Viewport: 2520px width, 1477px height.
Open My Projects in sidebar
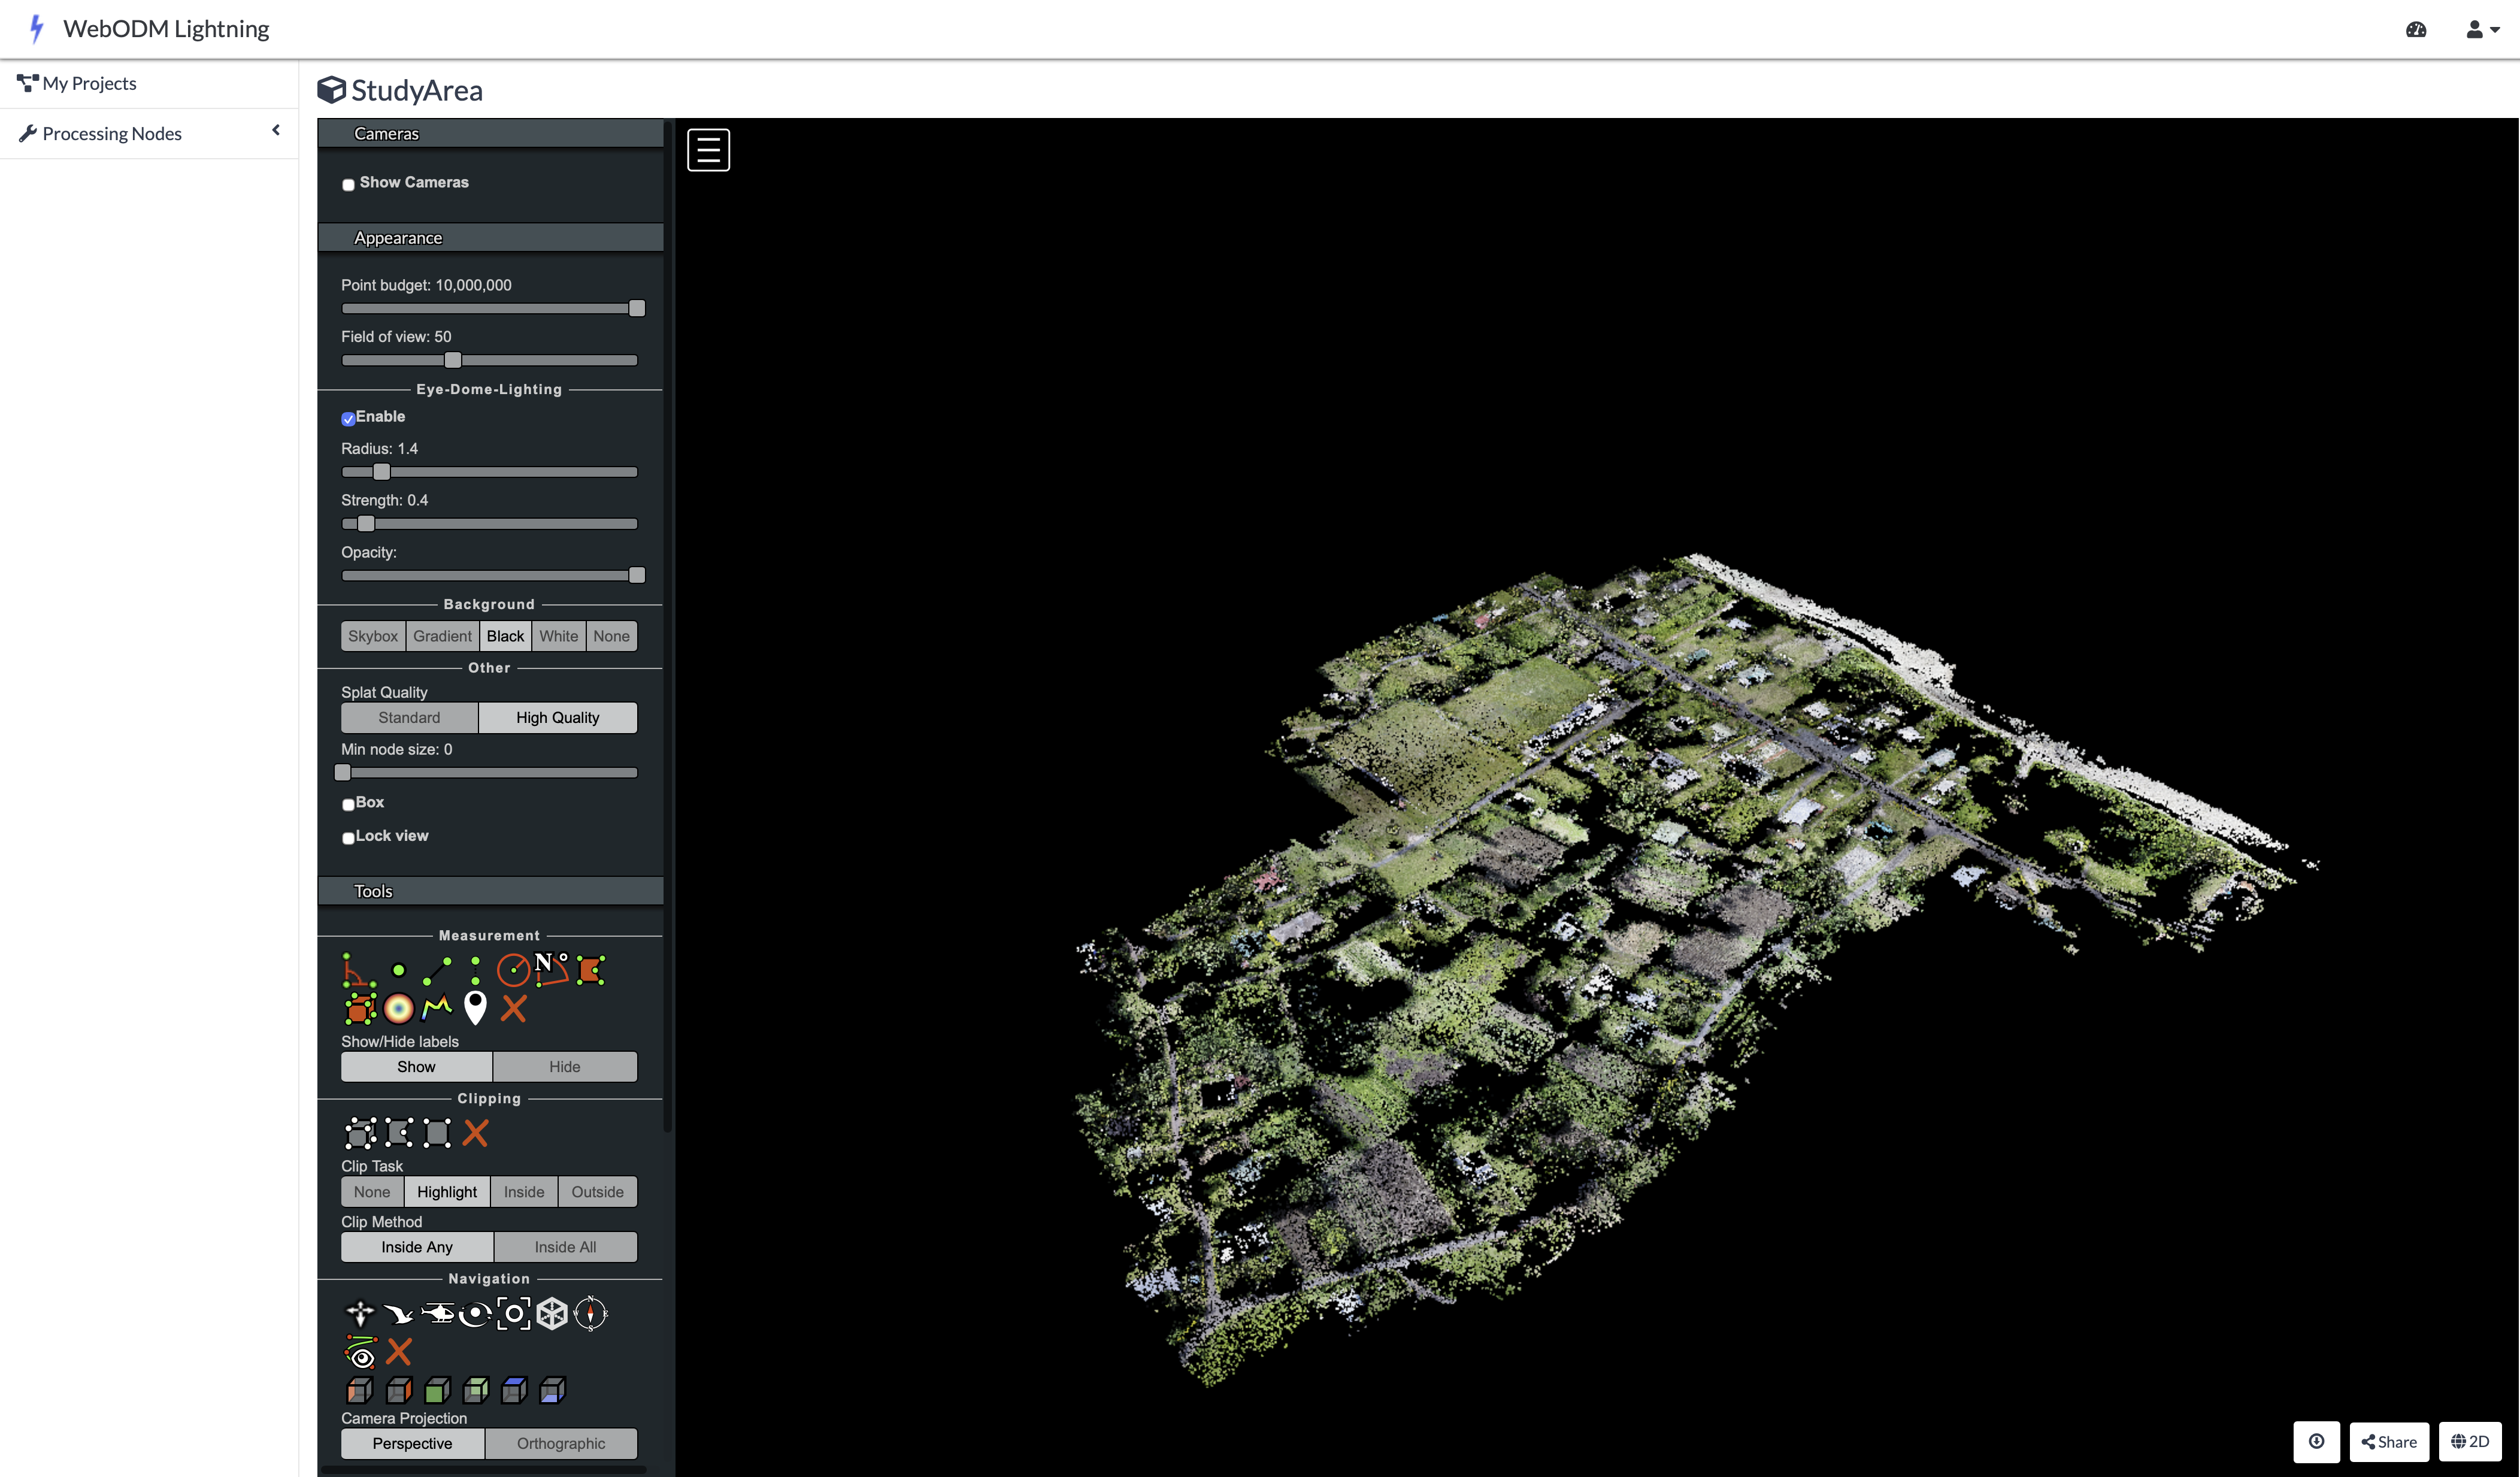[x=89, y=84]
